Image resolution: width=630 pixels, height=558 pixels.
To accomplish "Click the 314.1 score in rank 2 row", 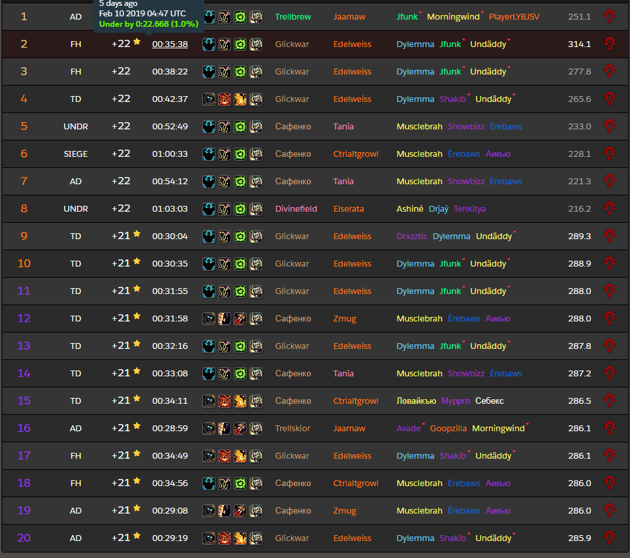I will tap(579, 44).
